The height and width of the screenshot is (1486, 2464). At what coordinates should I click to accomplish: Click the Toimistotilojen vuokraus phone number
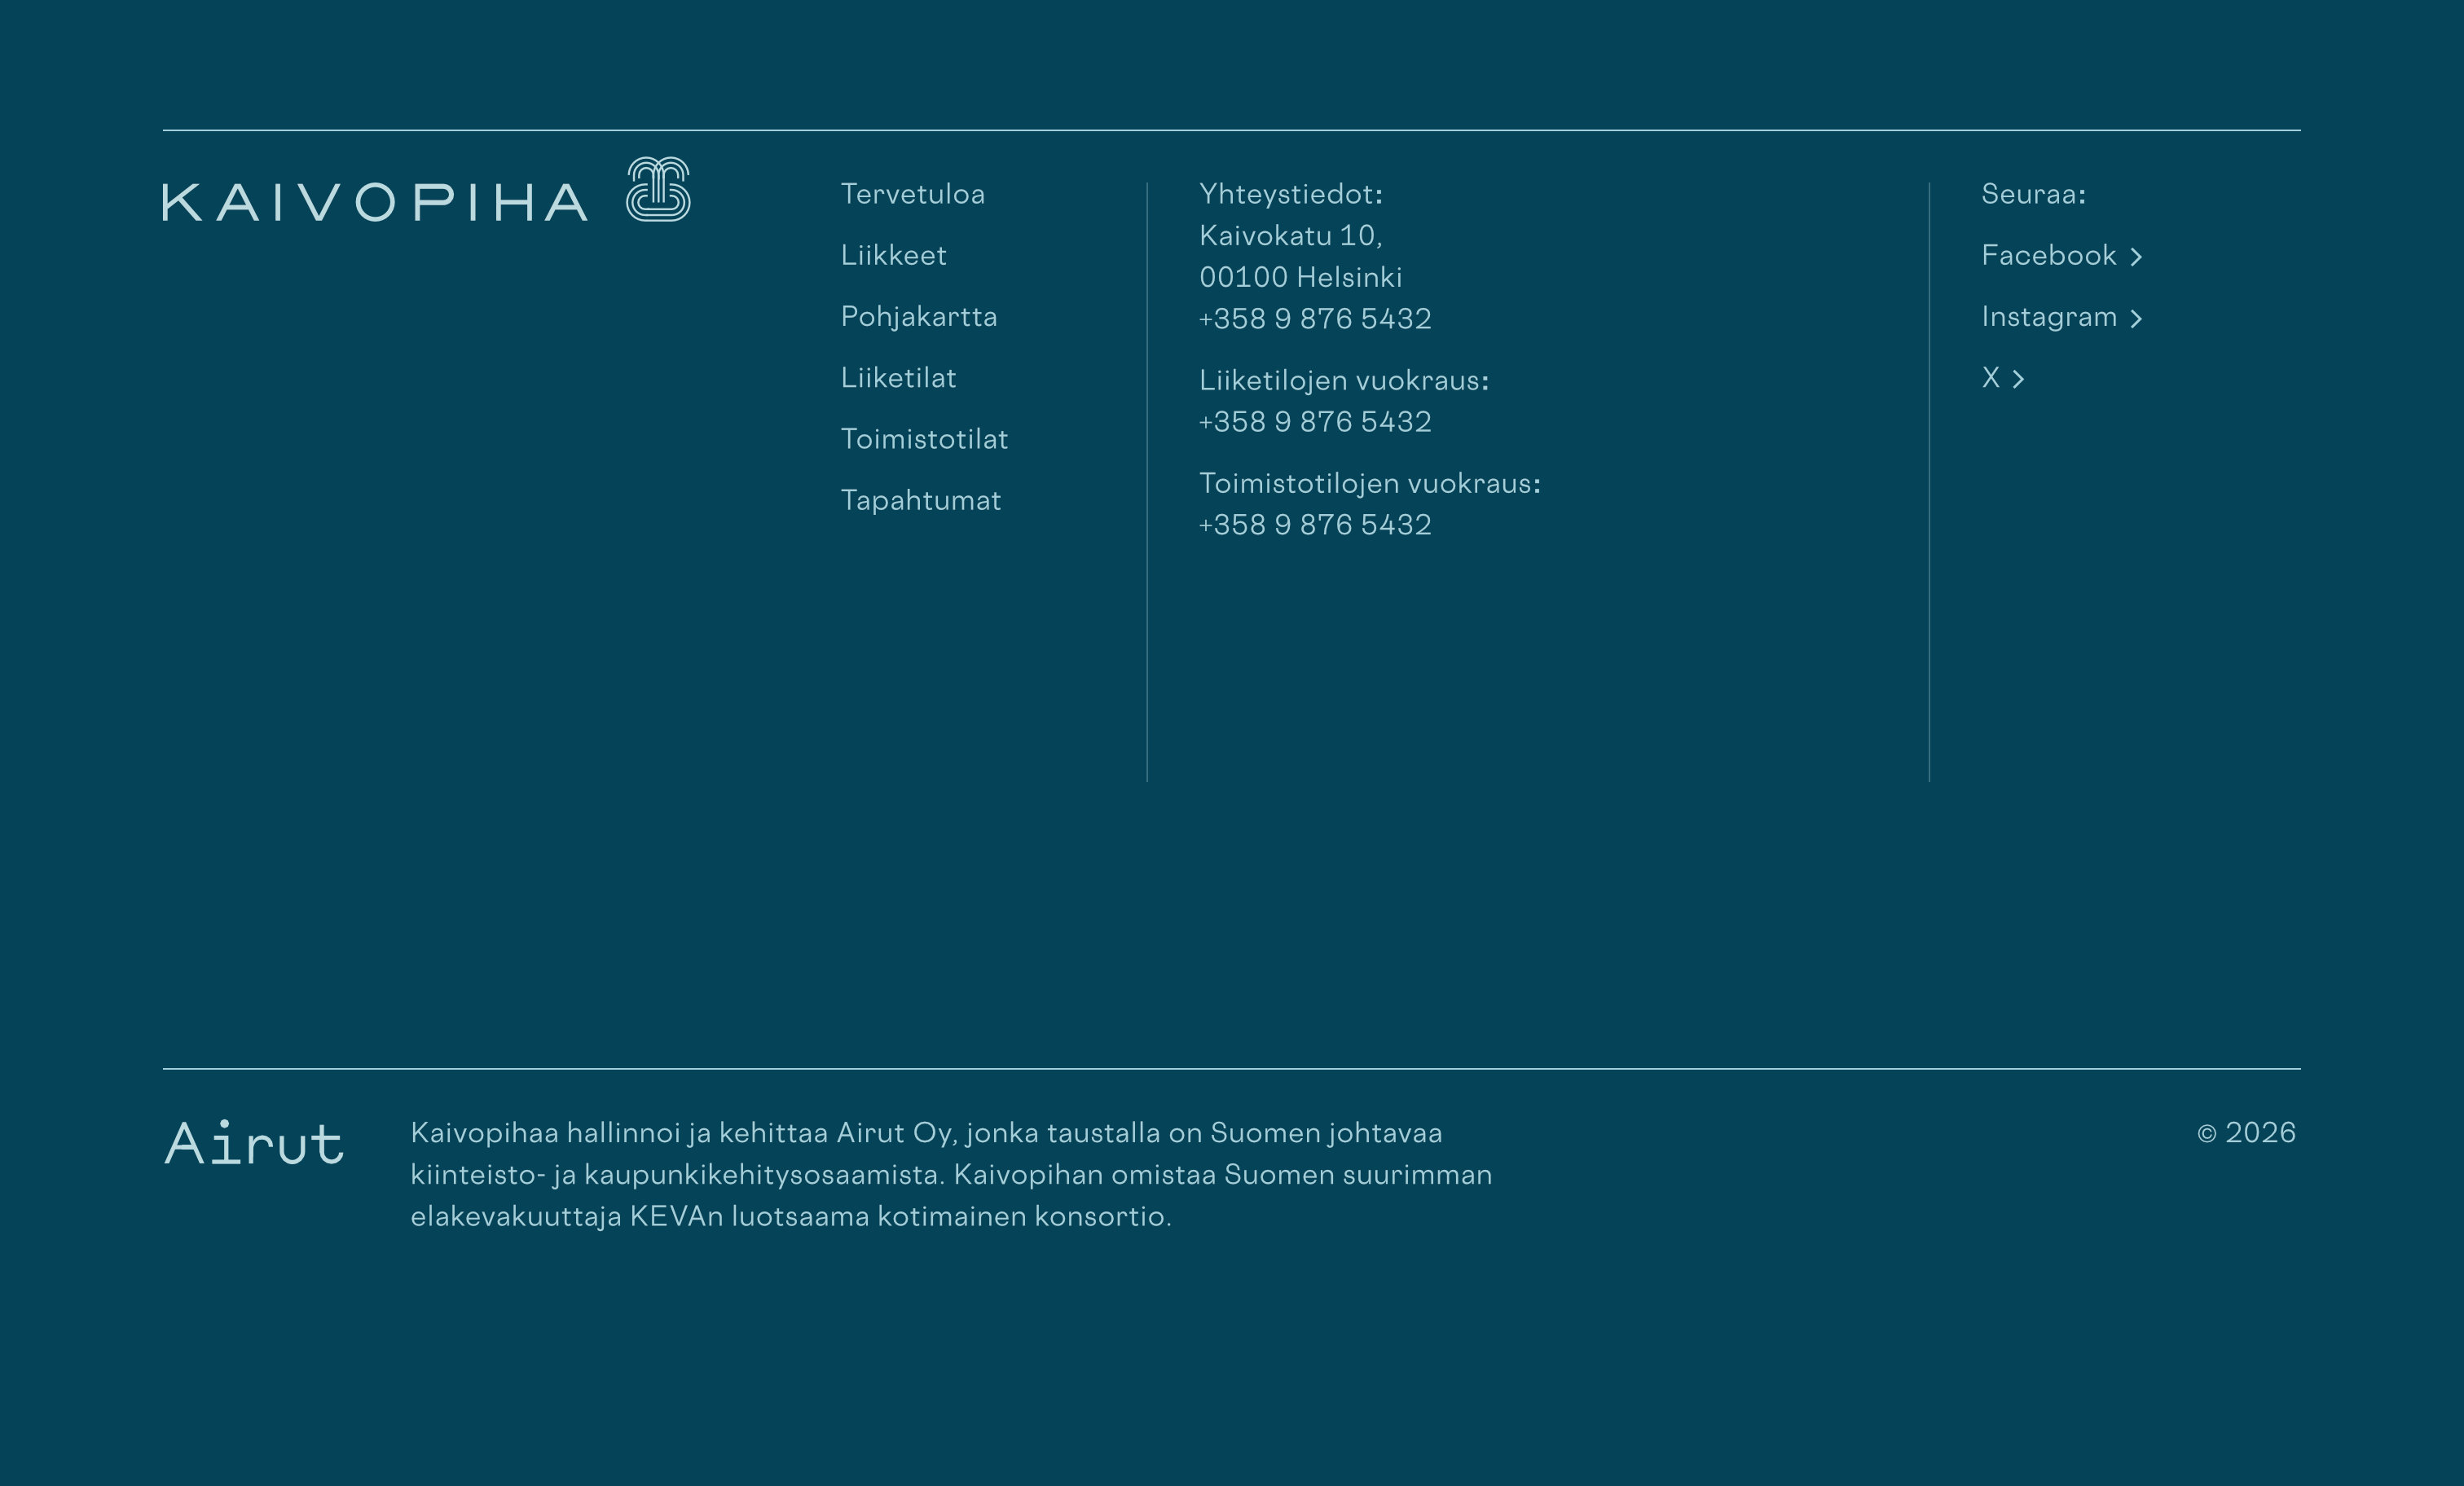point(1315,525)
